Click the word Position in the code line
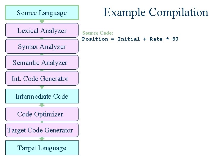Image resolution: width=214 pixels, height=160 pixels. click(95, 39)
